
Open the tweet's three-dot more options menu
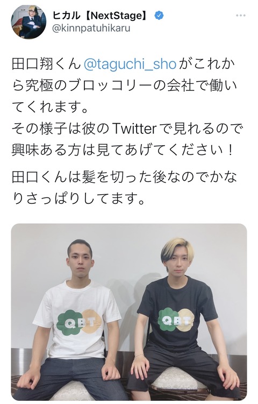pos(240,16)
